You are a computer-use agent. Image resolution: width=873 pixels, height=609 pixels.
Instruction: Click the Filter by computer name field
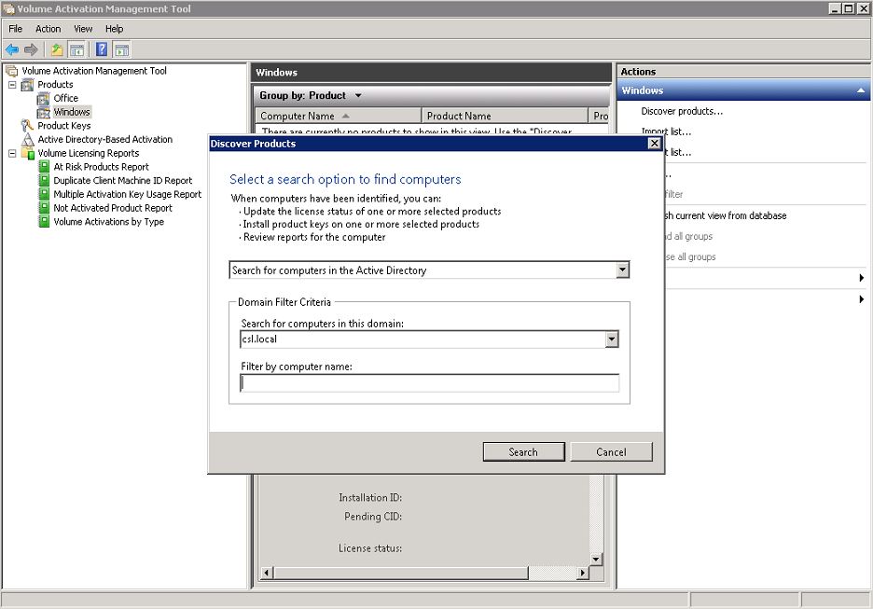pos(429,383)
